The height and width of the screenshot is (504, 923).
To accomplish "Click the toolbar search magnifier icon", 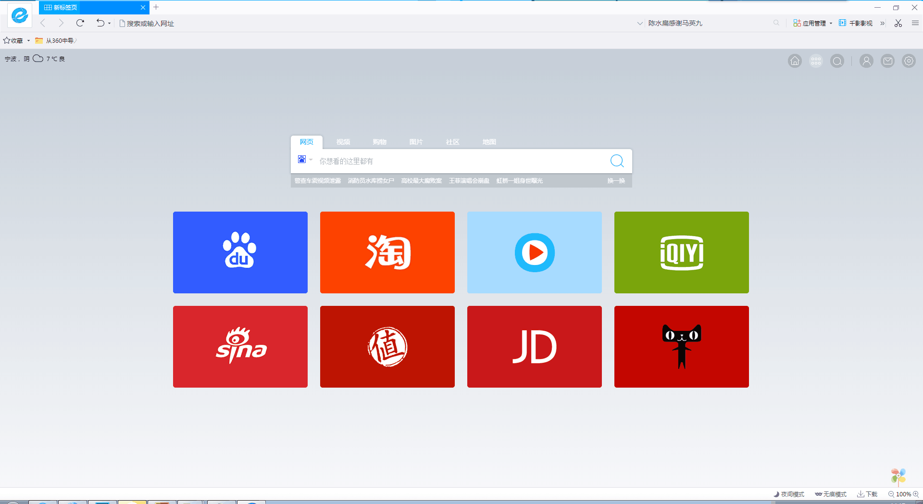I will pos(776,23).
